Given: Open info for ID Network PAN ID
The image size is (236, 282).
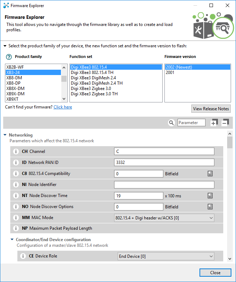Looking at the screenshot, I should (x=16, y=163).
